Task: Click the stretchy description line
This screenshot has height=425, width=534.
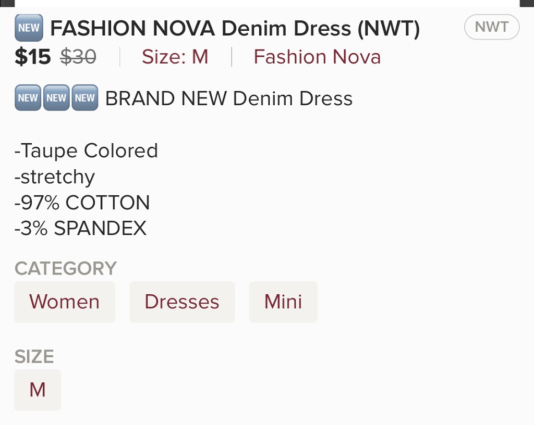Action: pyautogui.click(x=55, y=177)
